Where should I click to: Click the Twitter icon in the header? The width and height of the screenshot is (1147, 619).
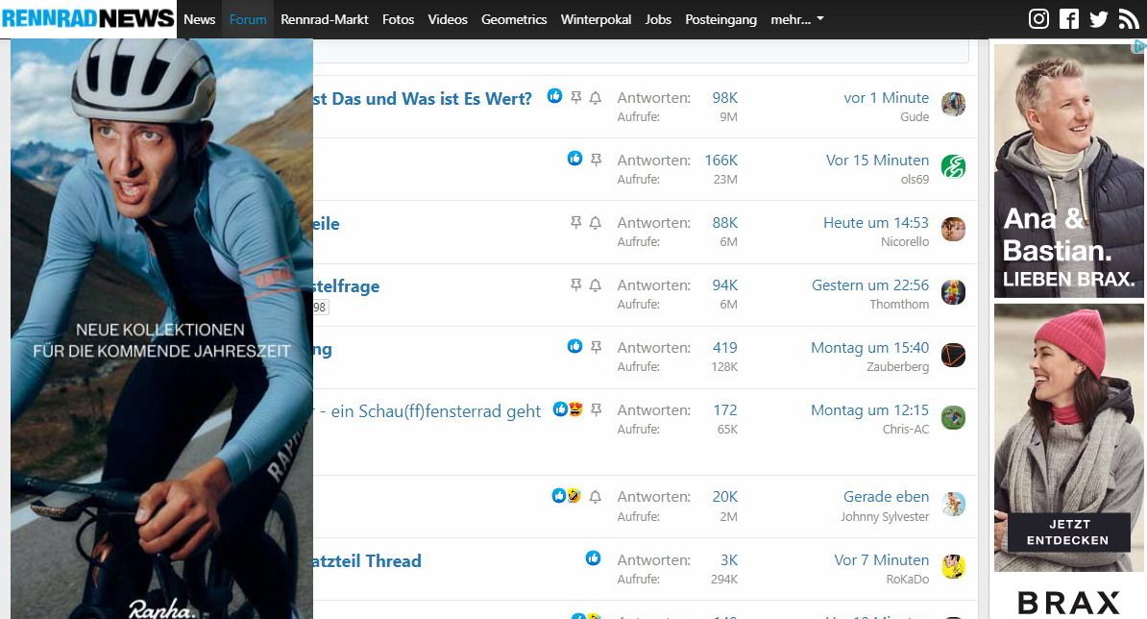(1099, 19)
